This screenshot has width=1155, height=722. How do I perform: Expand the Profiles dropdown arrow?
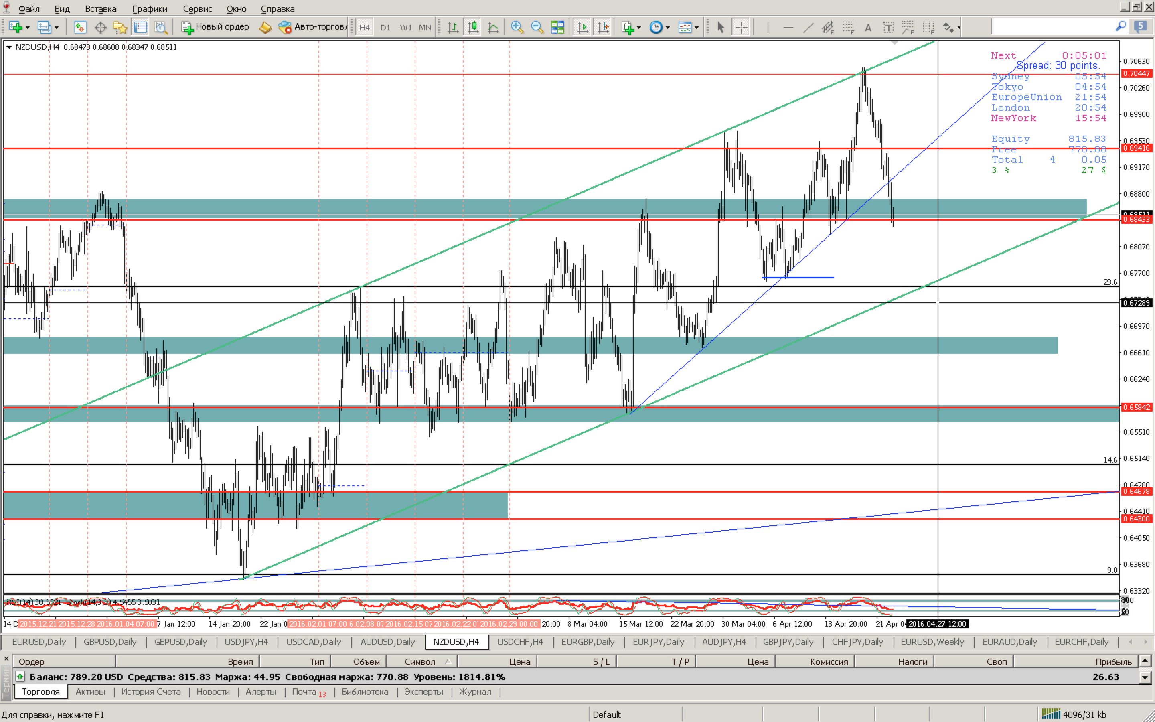tap(56, 28)
